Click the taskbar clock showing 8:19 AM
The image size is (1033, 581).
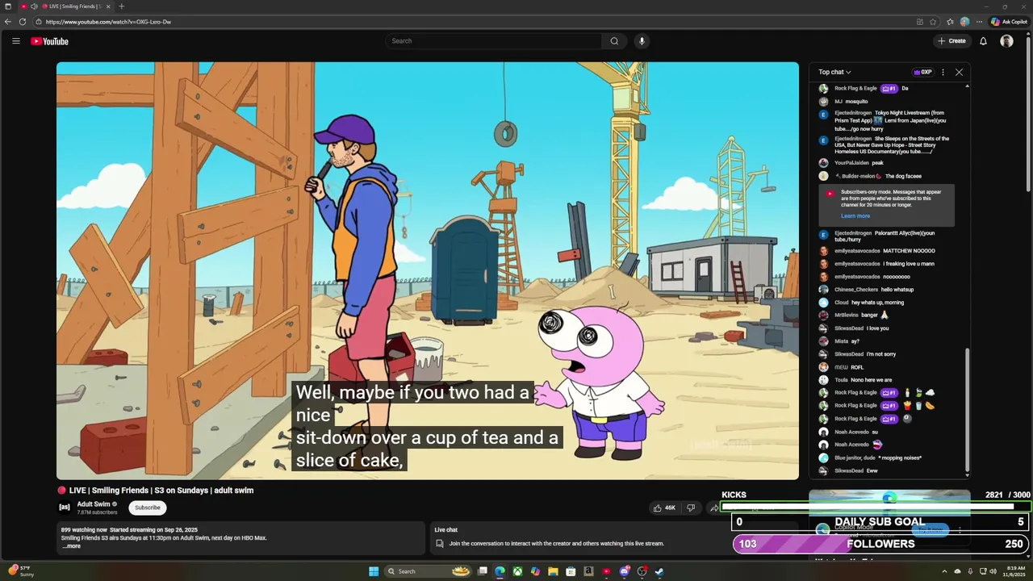1014,571
